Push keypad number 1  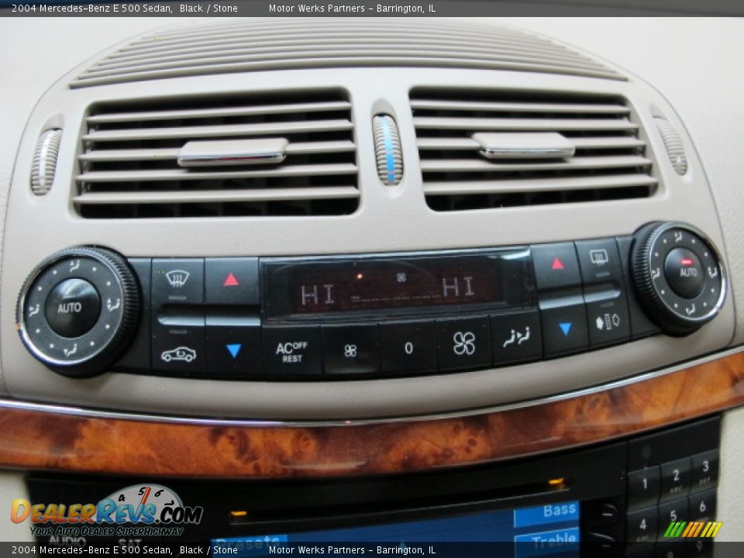(x=644, y=484)
